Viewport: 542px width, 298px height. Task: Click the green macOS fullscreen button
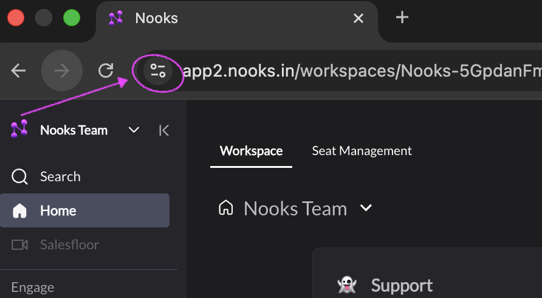[72, 18]
